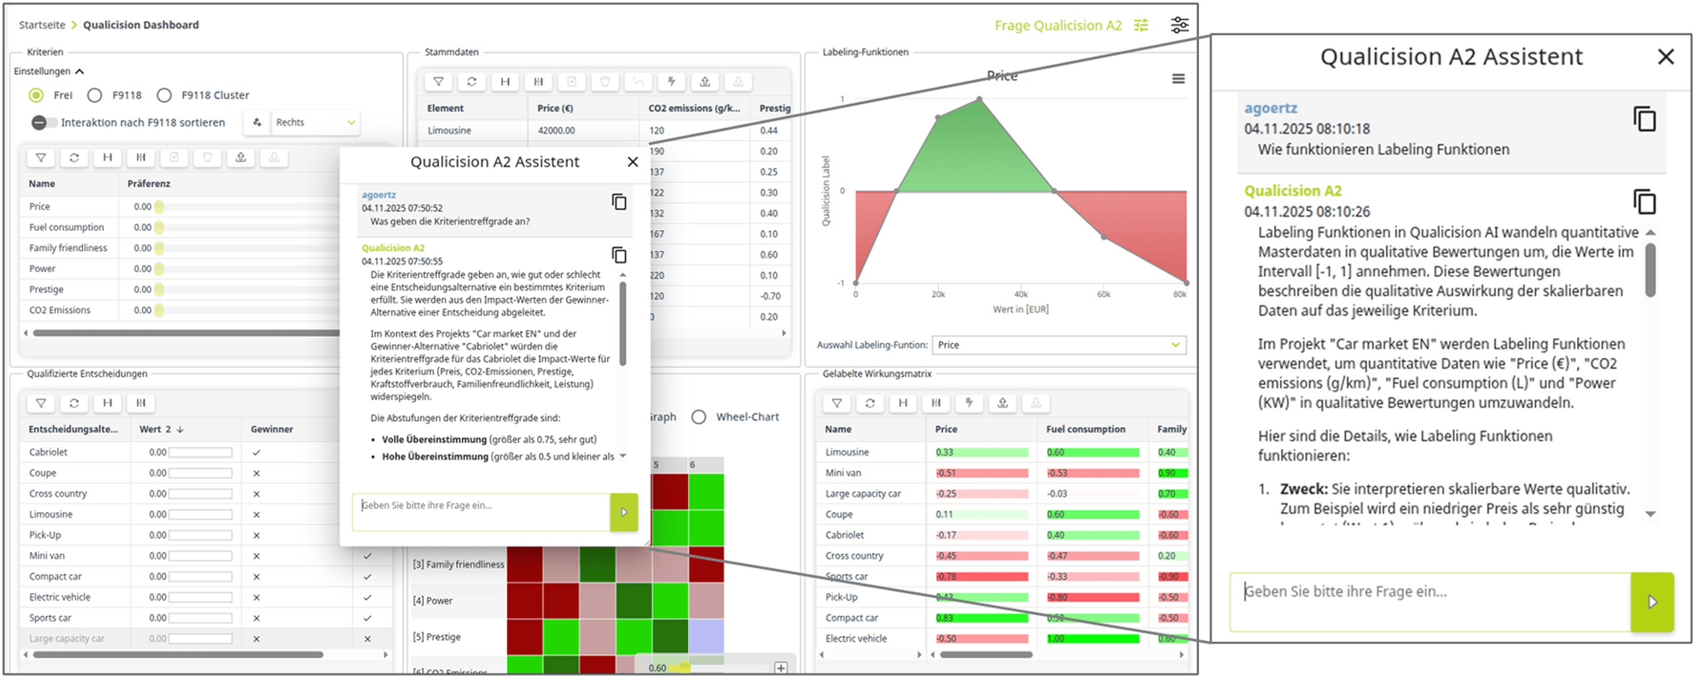The height and width of the screenshot is (676, 1695).
Task: Open the 'Auswahl Labeling-Funtion' dropdown showing Price
Action: pos(1057,345)
